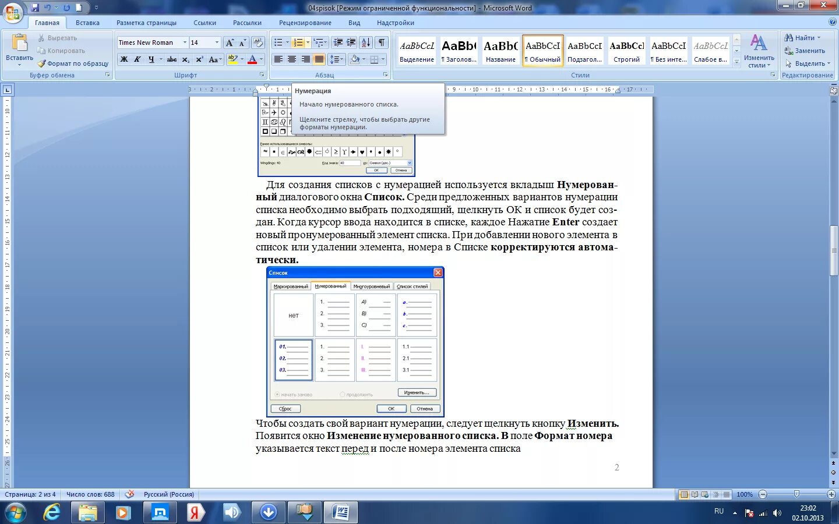Toggle Show/Hide paragraph marks (¶)
This screenshot has width=839, height=524.
click(x=382, y=43)
